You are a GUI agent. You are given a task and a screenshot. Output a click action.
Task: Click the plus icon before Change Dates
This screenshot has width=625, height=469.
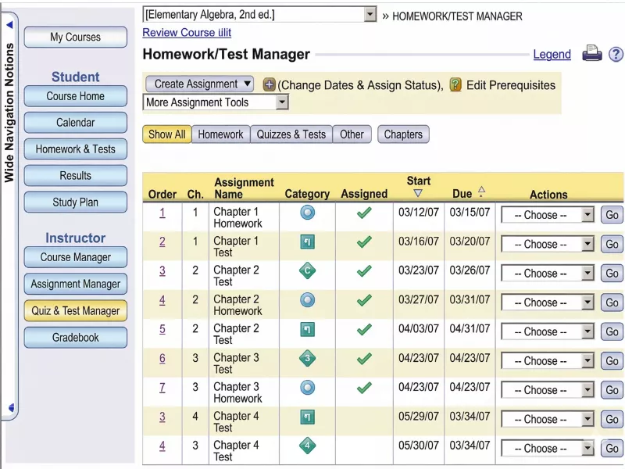[269, 84]
